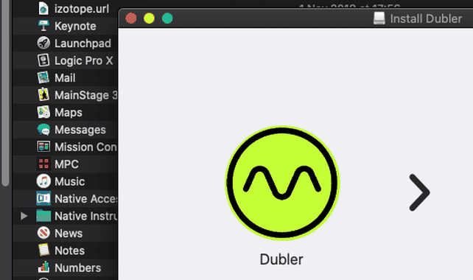Expand the Native Instruments folder triangle
This screenshot has width=473, height=280.
(x=24, y=216)
